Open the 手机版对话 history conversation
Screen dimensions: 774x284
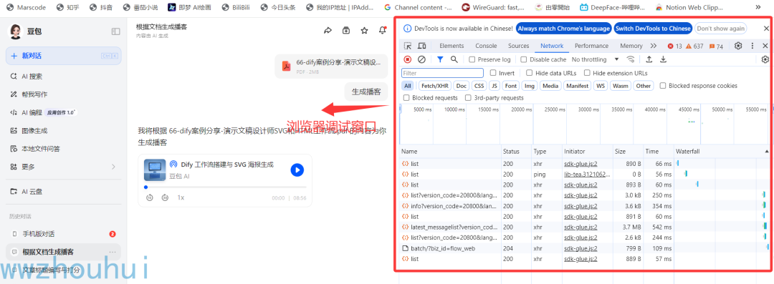point(63,234)
